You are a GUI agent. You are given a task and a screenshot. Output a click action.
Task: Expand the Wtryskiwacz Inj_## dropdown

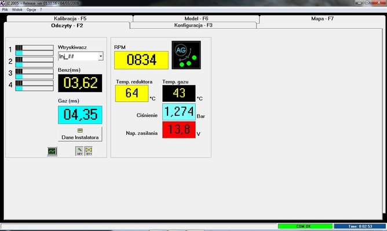(x=100, y=56)
